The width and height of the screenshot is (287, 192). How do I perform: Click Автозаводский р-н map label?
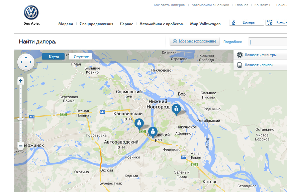[x=121, y=144]
